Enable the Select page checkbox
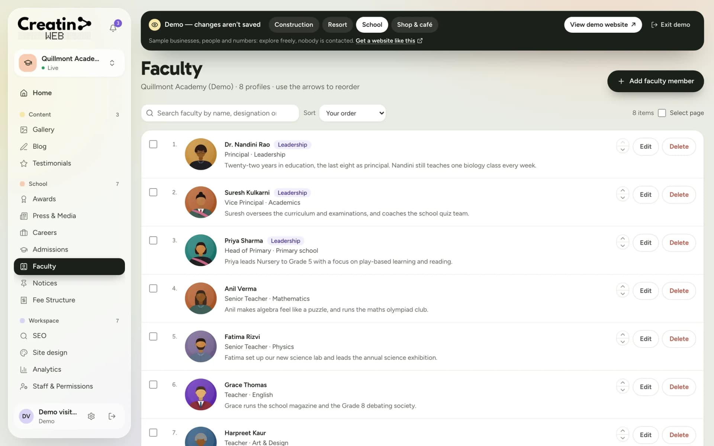 [x=662, y=113]
